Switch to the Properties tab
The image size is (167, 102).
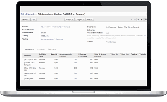tap(41, 49)
